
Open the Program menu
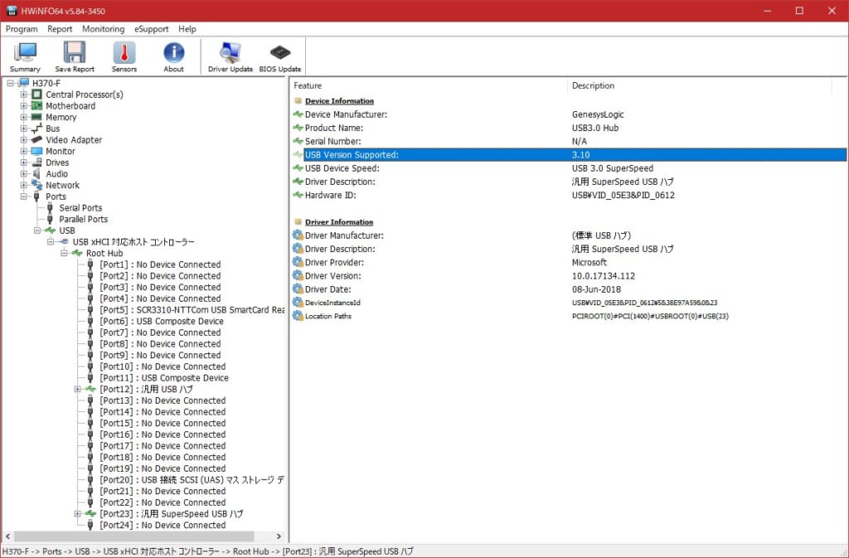(22, 29)
